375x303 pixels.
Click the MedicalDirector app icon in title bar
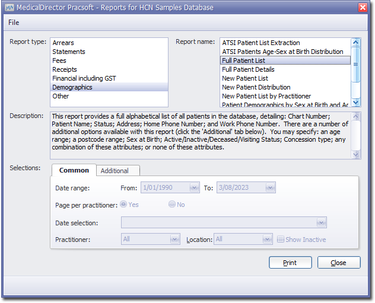9,7
